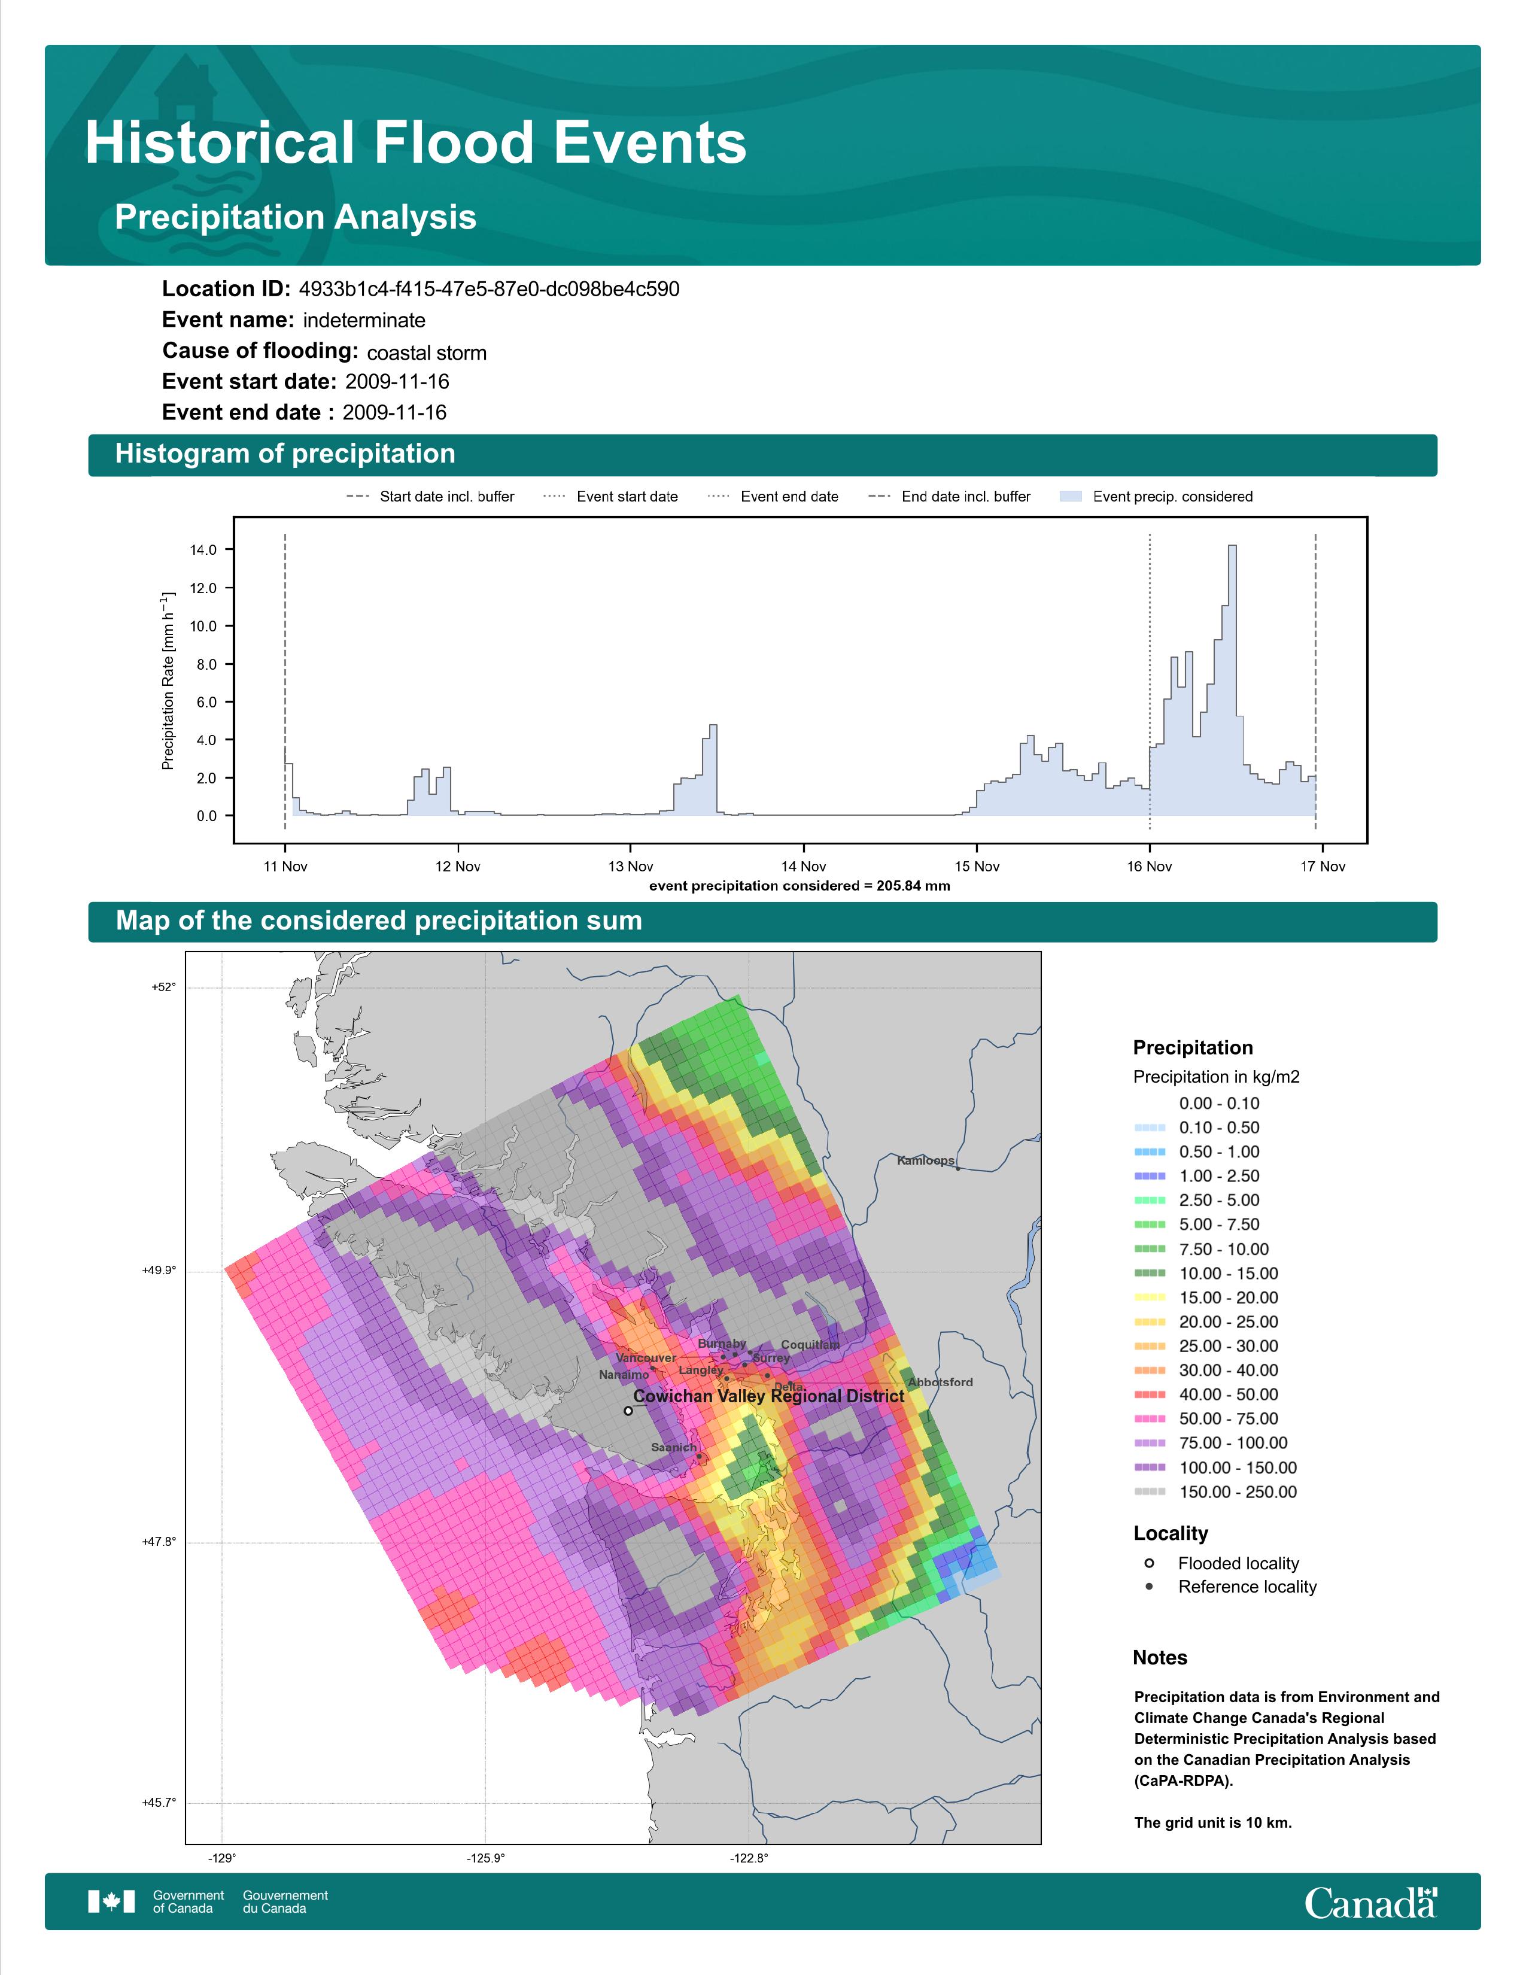Screen dimensions: 1526x1975
Task: Click the 'Locality' legend heading
Action: 1171,1534
